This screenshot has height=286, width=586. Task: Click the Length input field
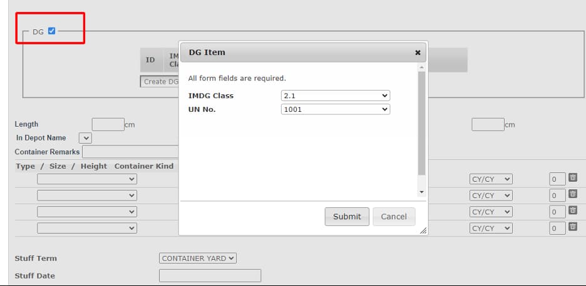pos(108,124)
